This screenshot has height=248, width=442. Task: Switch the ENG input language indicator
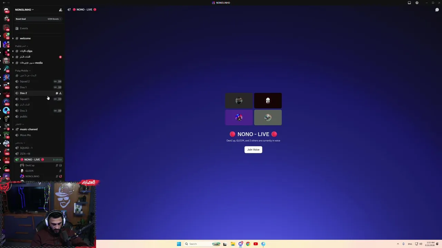coord(410,244)
